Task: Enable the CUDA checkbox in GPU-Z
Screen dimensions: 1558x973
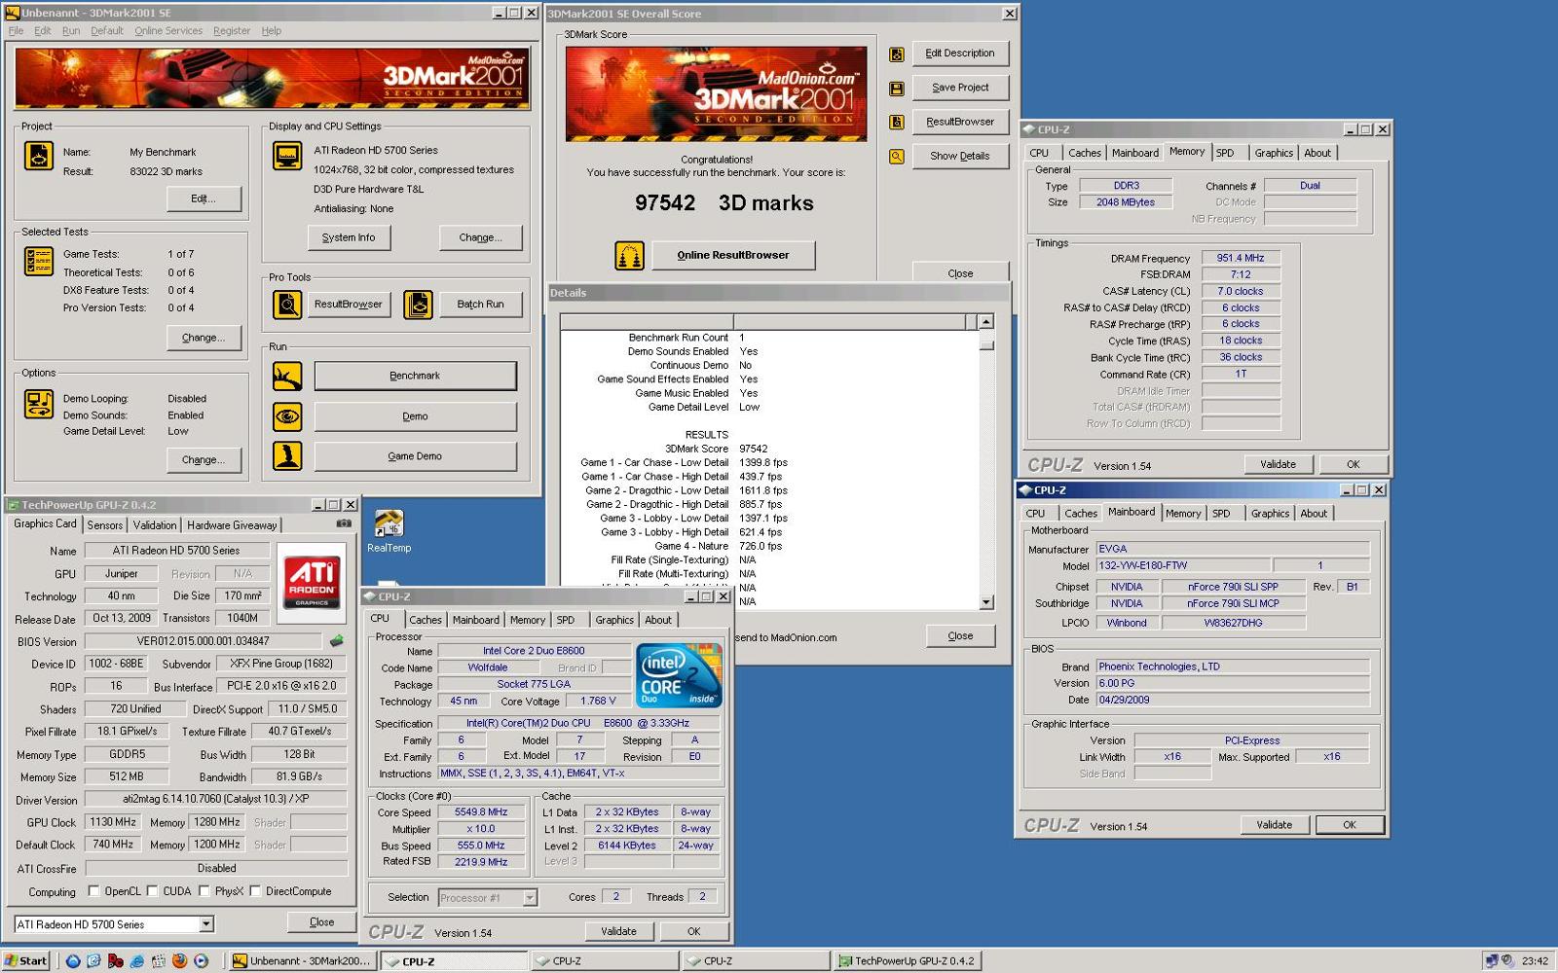Action: pyautogui.click(x=152, y=890)
